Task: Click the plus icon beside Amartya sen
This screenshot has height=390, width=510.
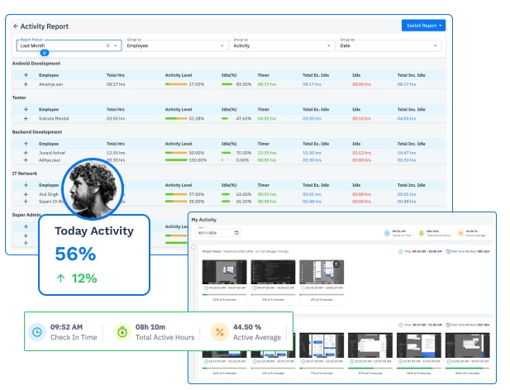Action: pos(26,83)
